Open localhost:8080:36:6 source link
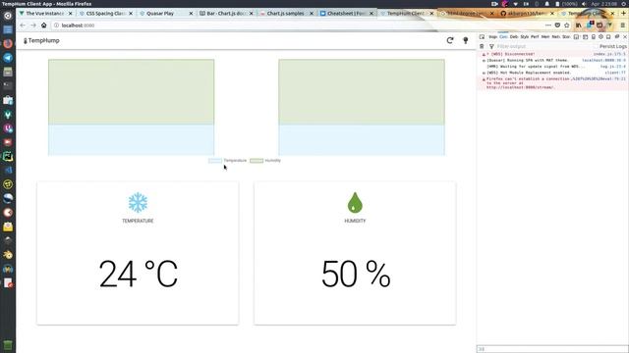 [603, 61]
